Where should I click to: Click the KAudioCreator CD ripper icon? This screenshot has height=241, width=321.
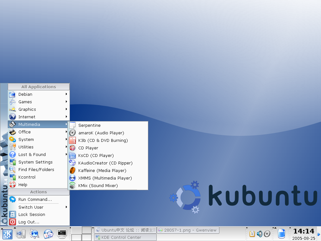[72, 163]
